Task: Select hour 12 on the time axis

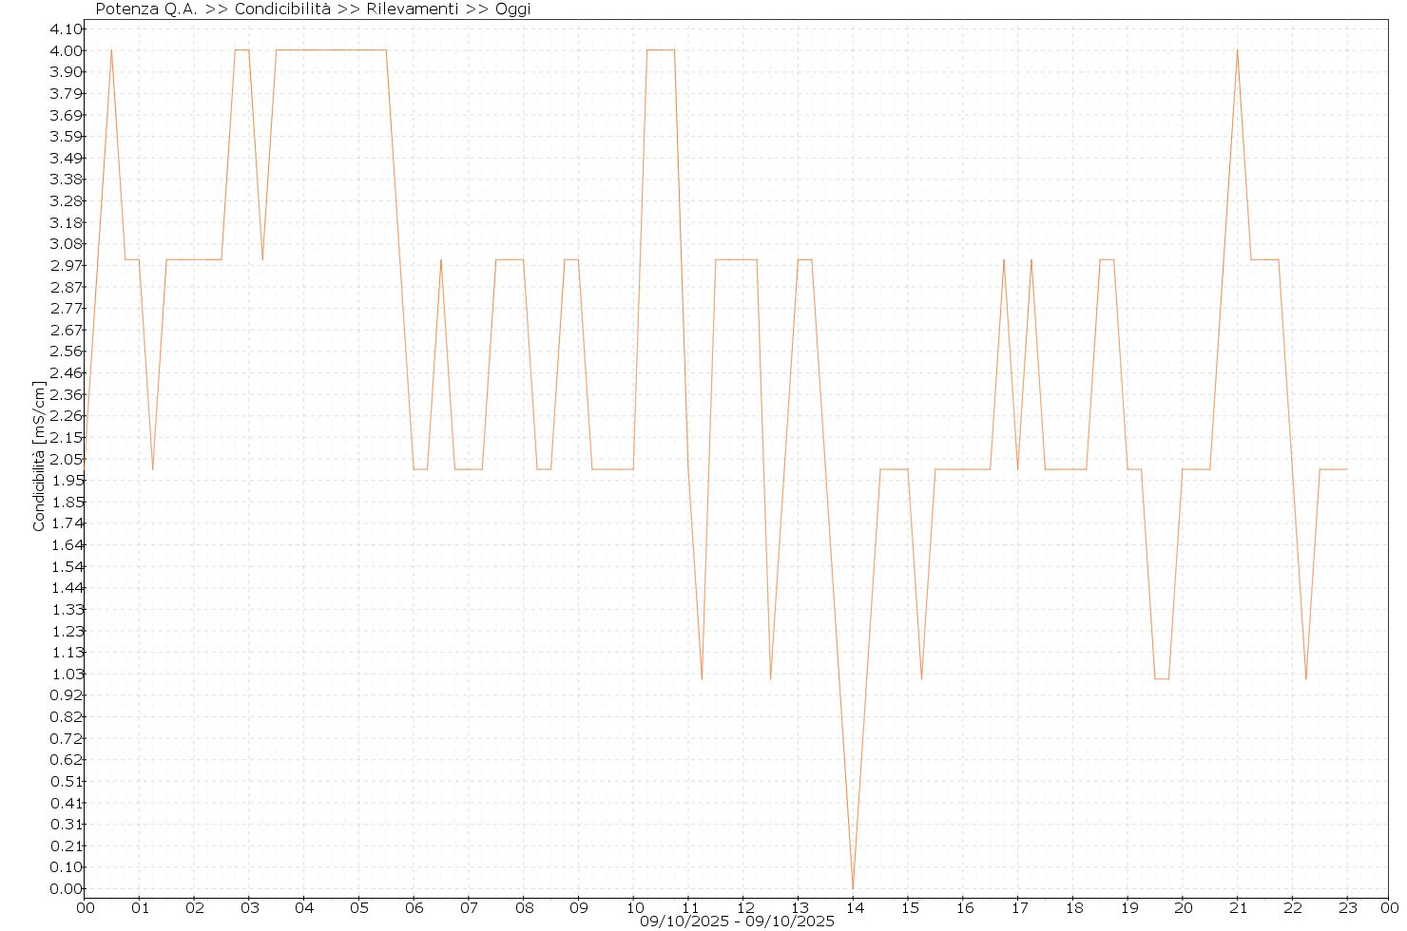Action: click(743, 907)
